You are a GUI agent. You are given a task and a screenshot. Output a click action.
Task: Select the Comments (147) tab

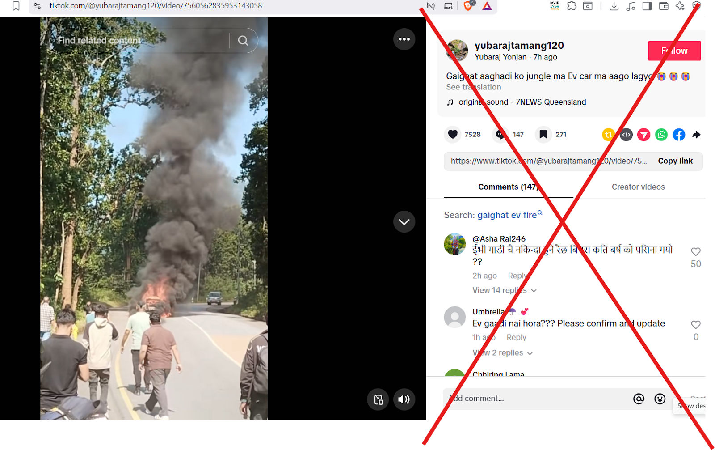click(x=508, y=187)
